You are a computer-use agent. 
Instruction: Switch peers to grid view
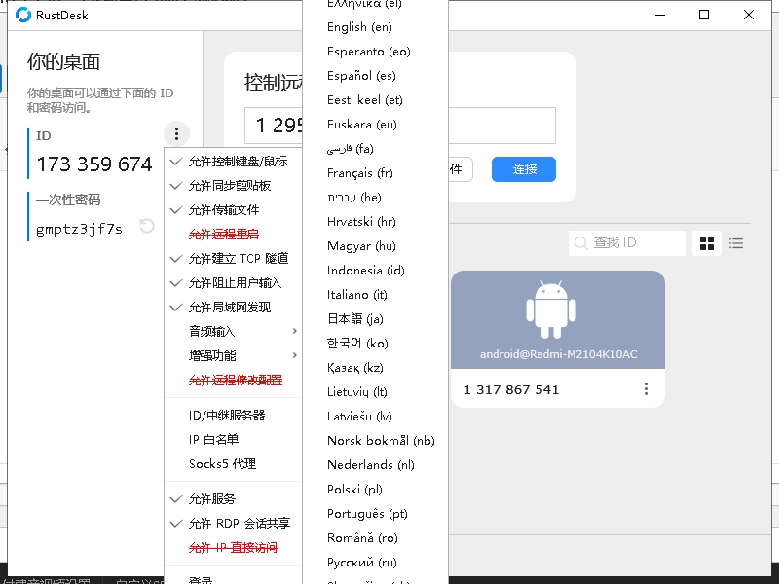coord(707,243)
